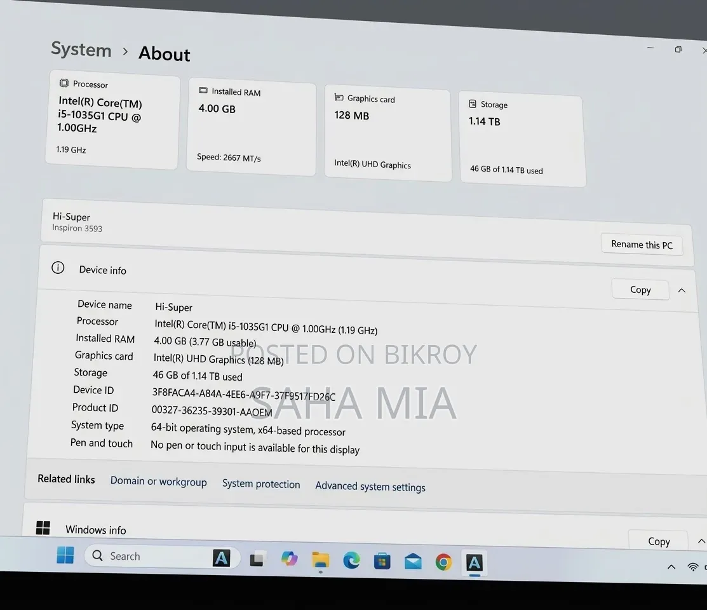
Task: Open Advanced system settings link
Action: click(370, 486)
